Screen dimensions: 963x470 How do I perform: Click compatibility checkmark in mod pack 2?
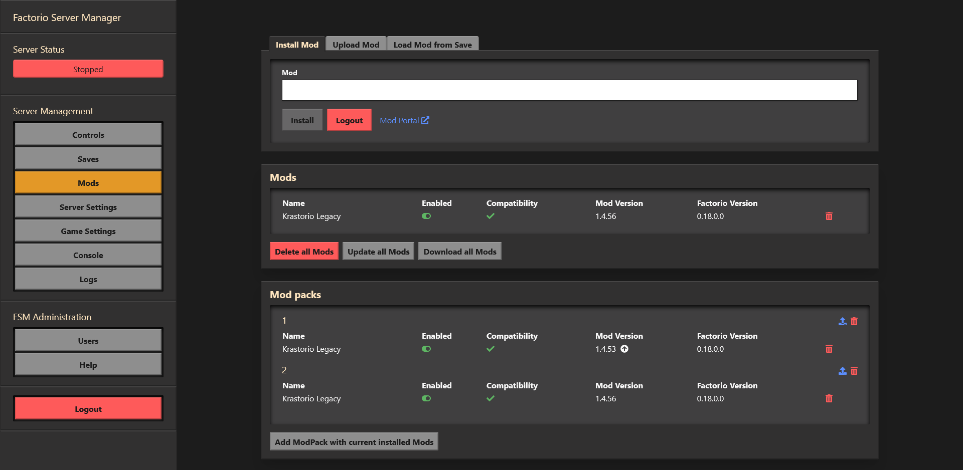coord(491,398)
